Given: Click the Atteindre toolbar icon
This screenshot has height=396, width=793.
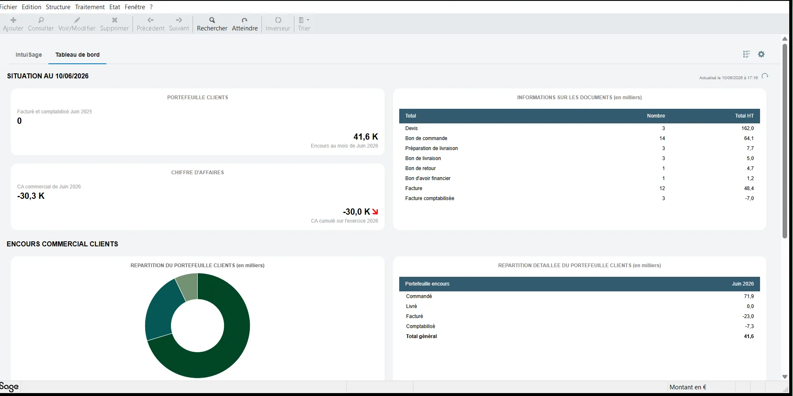Looking at the screenshot, I should [x=245, y=20].
